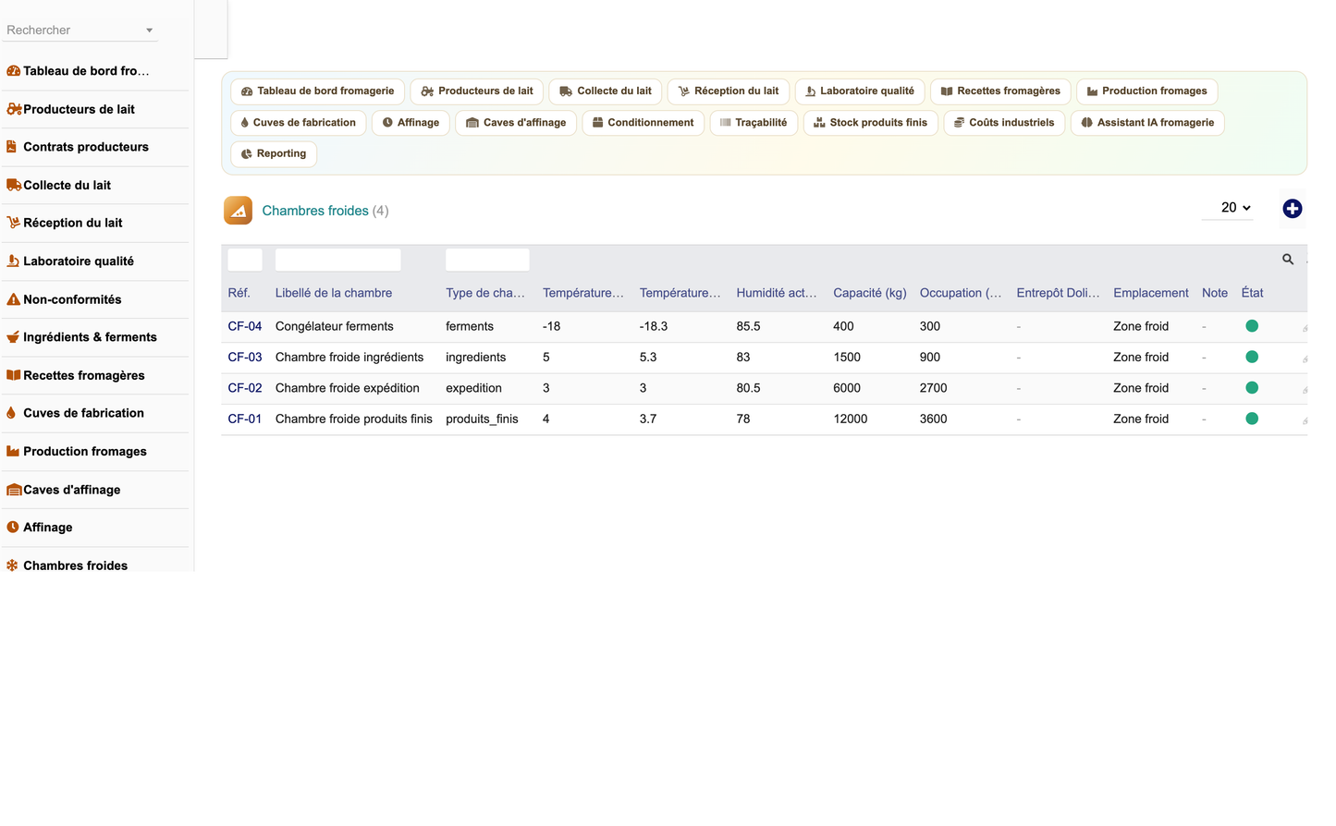Viewport: 1336px width, 826px height.
Task: Open the Type de chambre filter box
Action: [x=487, y=260]
